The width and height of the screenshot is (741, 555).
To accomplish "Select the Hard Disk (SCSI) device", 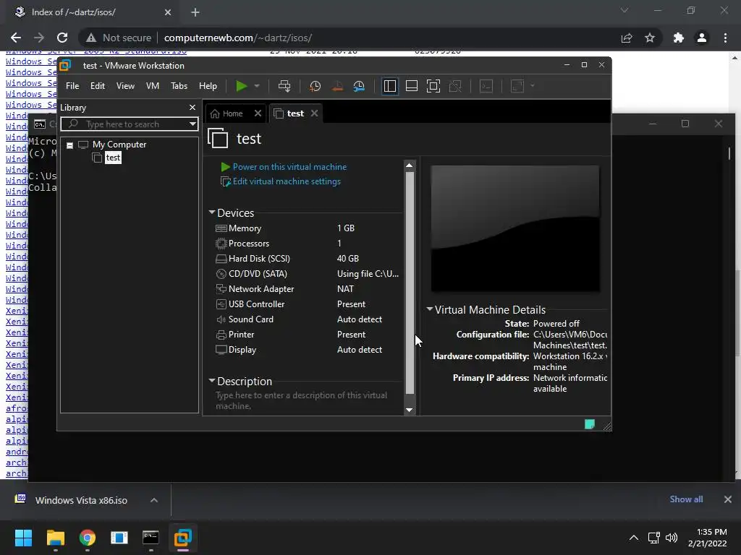I will tap(307, 259).
